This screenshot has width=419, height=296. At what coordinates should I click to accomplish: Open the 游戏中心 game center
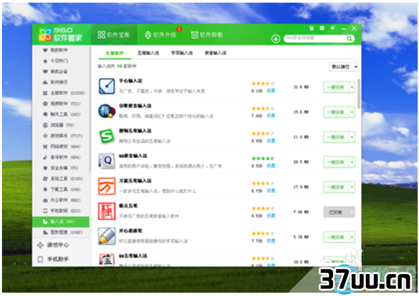(x=53, y=245)
